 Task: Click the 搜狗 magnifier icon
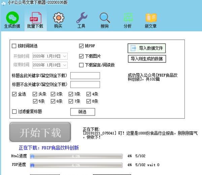point(105,18)
